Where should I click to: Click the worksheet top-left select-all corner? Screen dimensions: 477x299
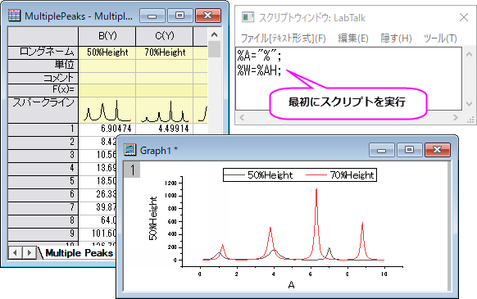[43, 36]
